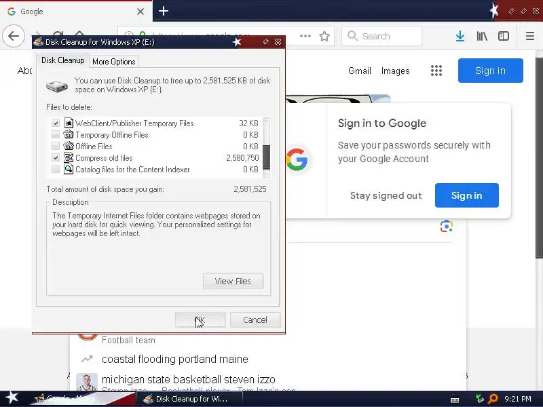
Task: Click the Catalog files Content Indexer icon
Action: pyautogui.click(x=69, y=169)
